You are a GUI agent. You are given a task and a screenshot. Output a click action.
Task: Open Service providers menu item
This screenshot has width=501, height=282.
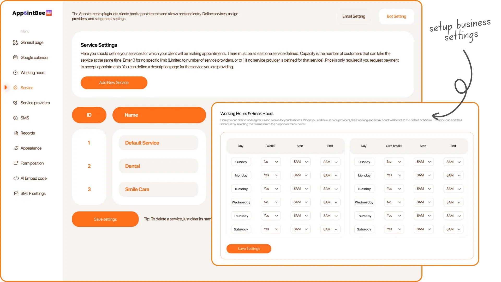point(35,103)
